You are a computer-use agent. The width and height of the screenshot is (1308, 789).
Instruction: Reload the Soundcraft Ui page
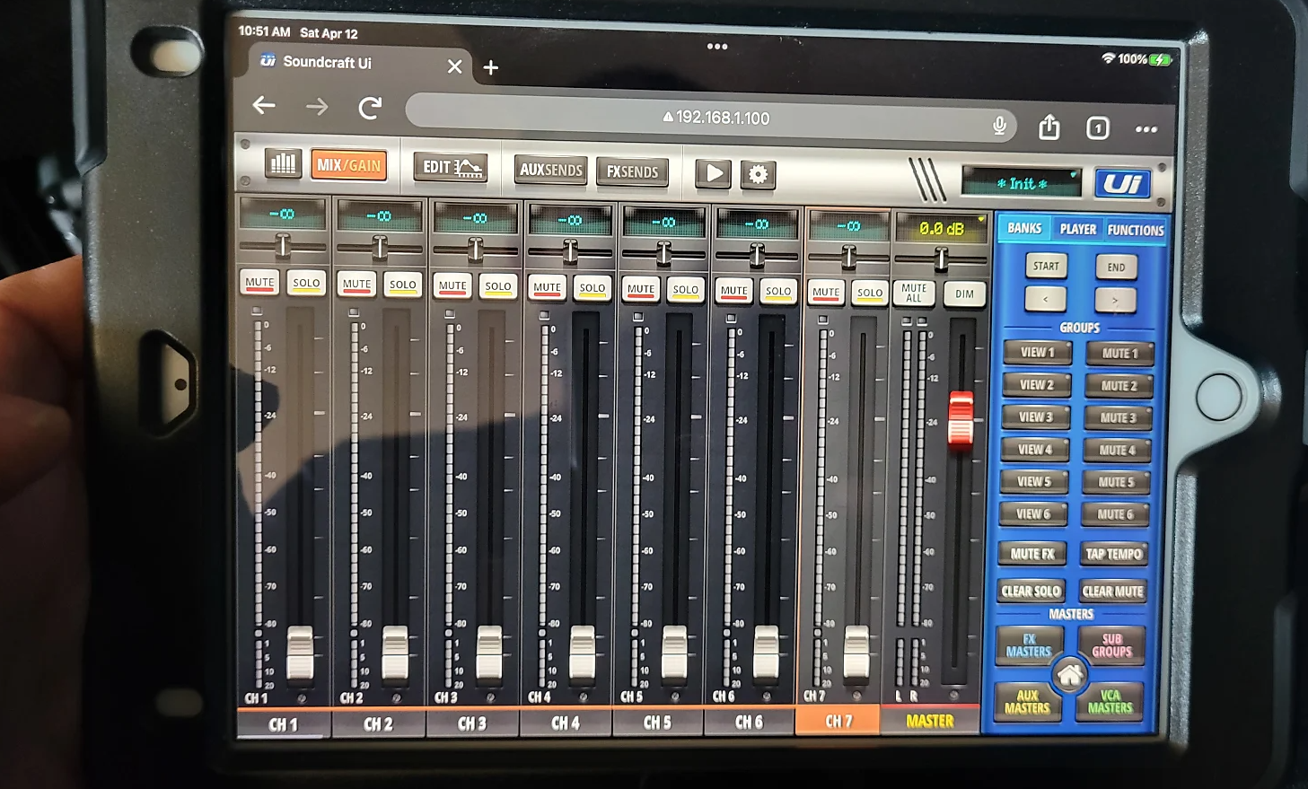370,109
